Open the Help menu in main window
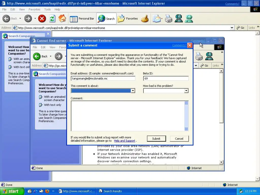Image resolution: width=260 pixels, height=195 pixels. [x=57, y=9]
